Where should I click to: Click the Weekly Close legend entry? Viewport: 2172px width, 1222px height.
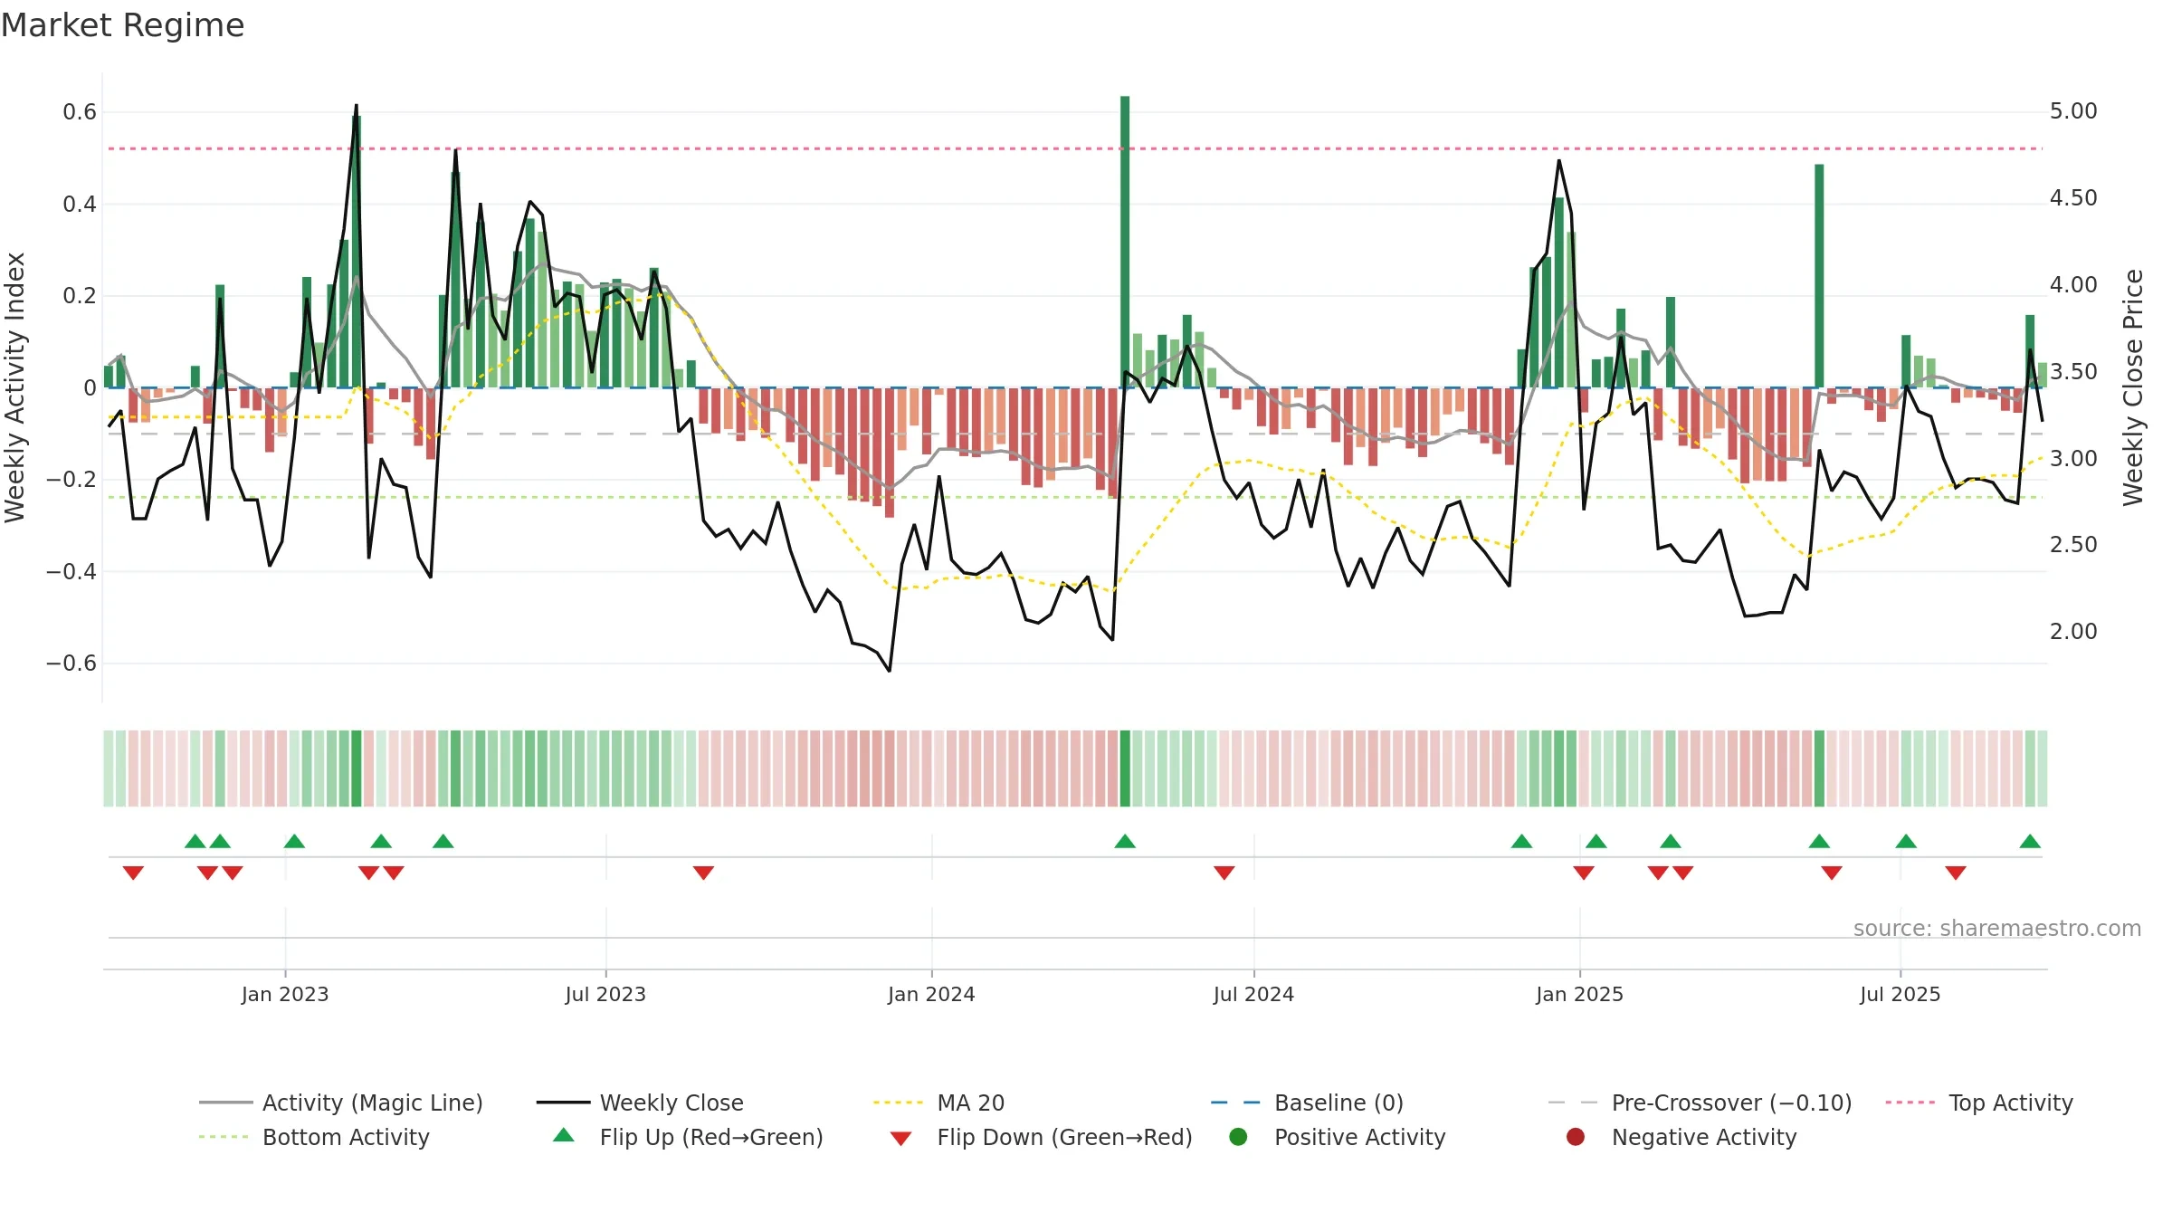point(640,1103)
